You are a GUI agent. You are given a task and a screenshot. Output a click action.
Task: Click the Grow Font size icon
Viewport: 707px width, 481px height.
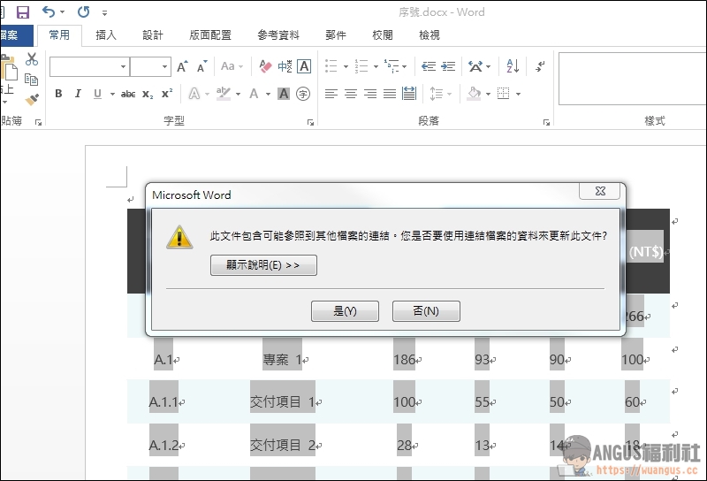(x=182, y=66)
